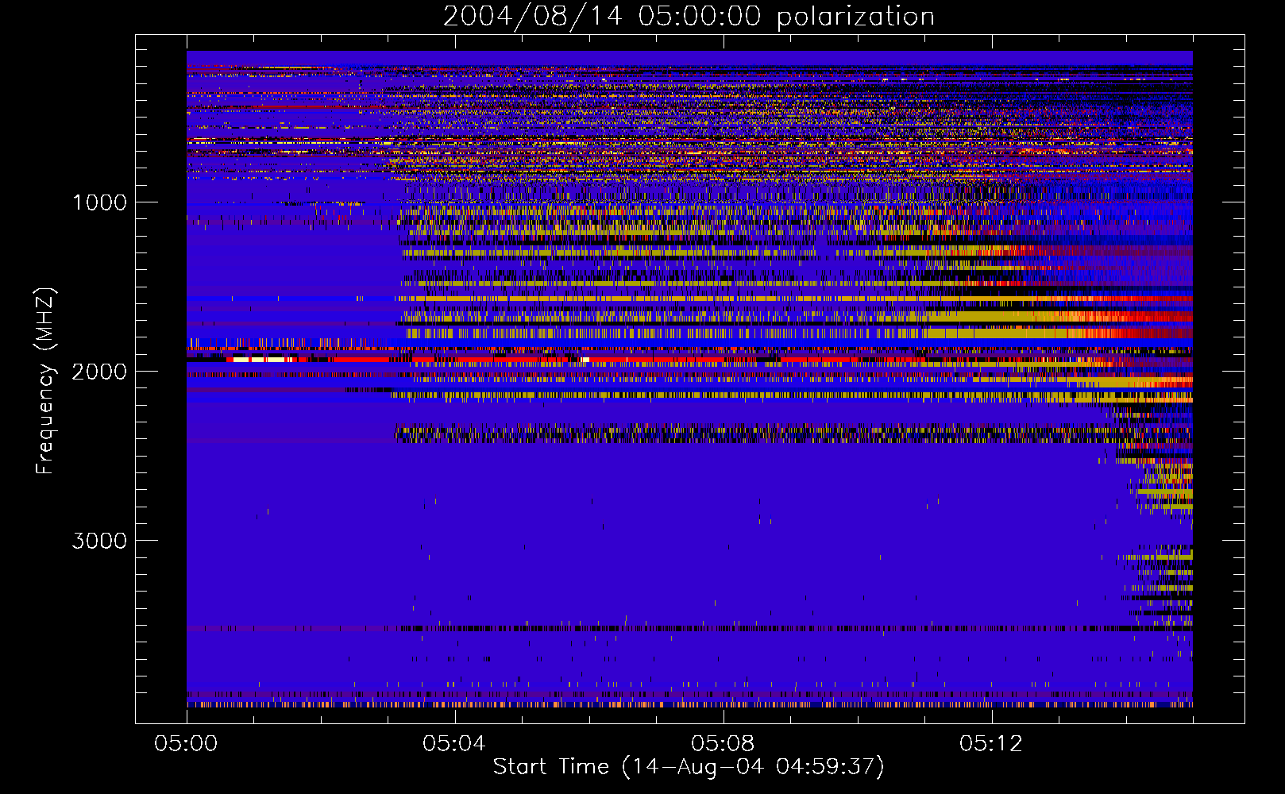Viewport: 1285px width, 794px height.
Task: Click the '1000' frequency tick label
Action: tap(99, 202)
